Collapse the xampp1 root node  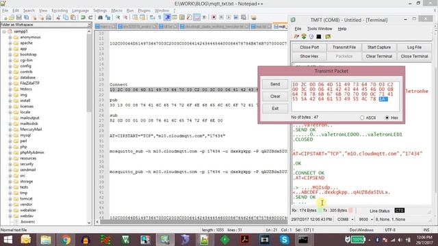point(4,31)
